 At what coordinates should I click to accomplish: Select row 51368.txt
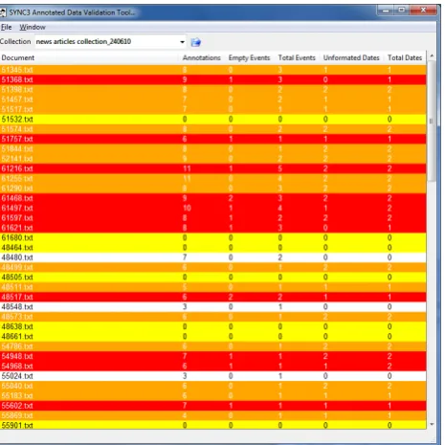pos(213,79)
